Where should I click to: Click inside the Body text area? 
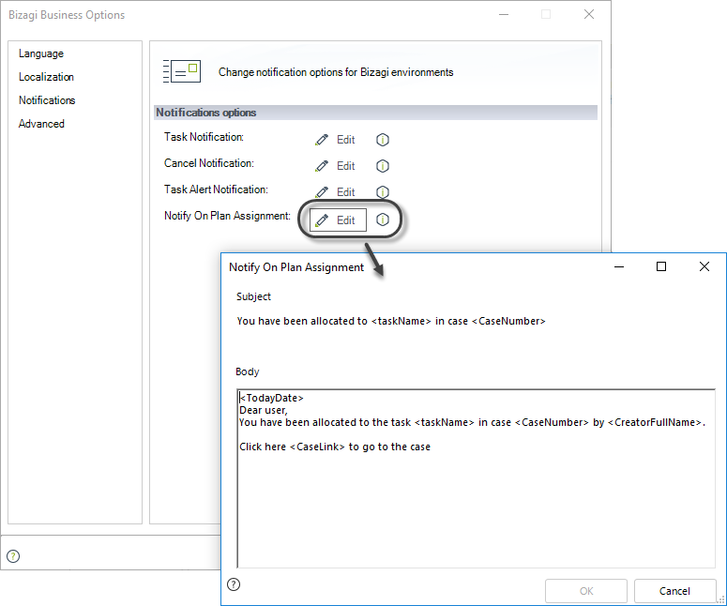click(477, 478)
